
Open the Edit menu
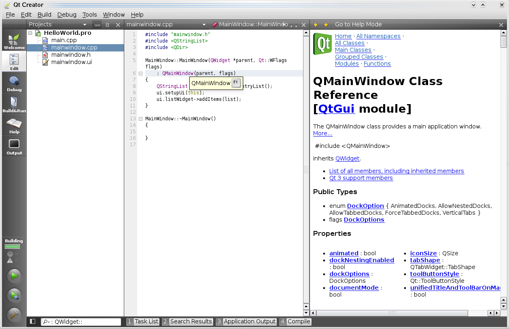click(26, 15)
